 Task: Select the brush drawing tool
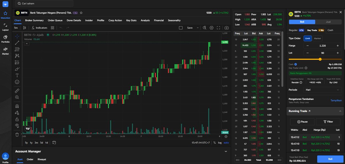pos(17,69)
